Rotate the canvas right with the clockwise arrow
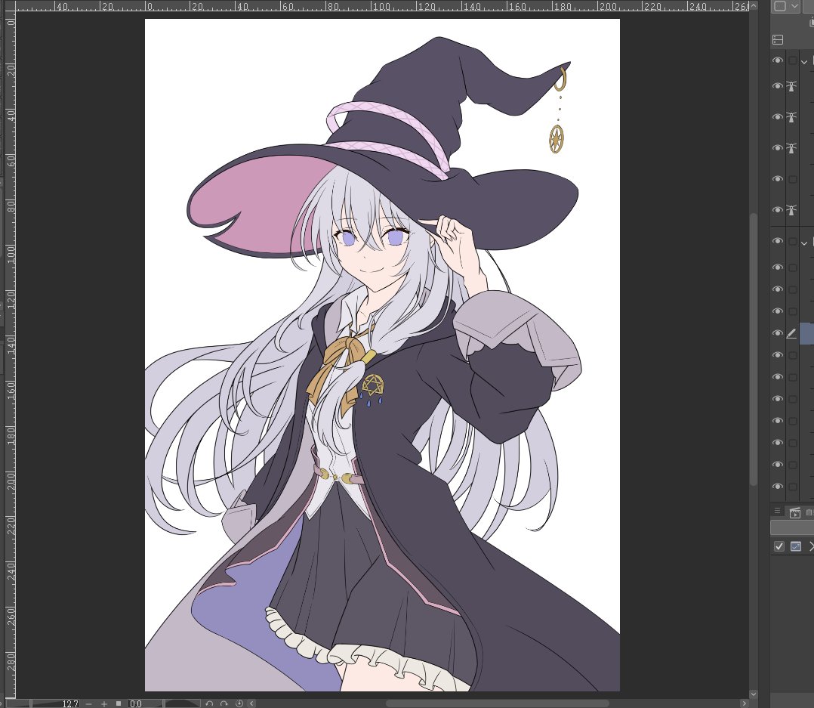 pyautogui.click(x=224, y=704)
